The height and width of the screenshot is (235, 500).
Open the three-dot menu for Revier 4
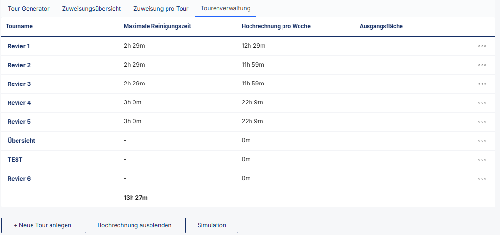(482, 103)
